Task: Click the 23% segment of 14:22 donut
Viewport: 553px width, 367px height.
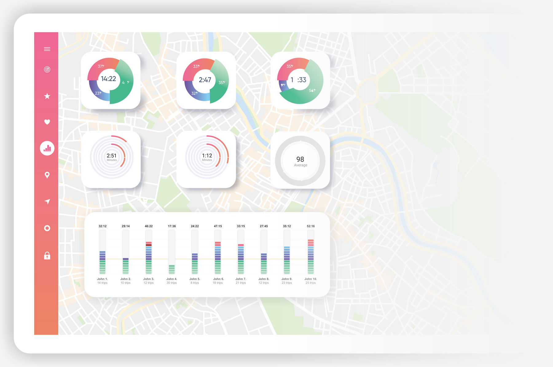Action: point(98,93)
